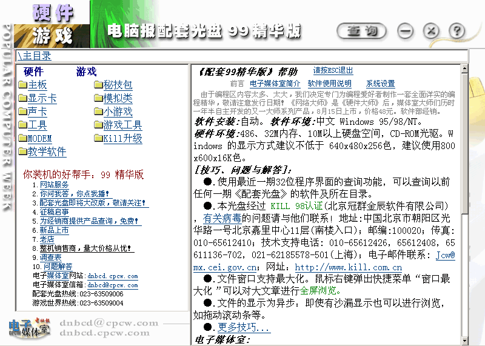Image resolution: width=485 pixels, height=346 pixels.
Task: Select the 前言 help section
Action: click(237, 84)
